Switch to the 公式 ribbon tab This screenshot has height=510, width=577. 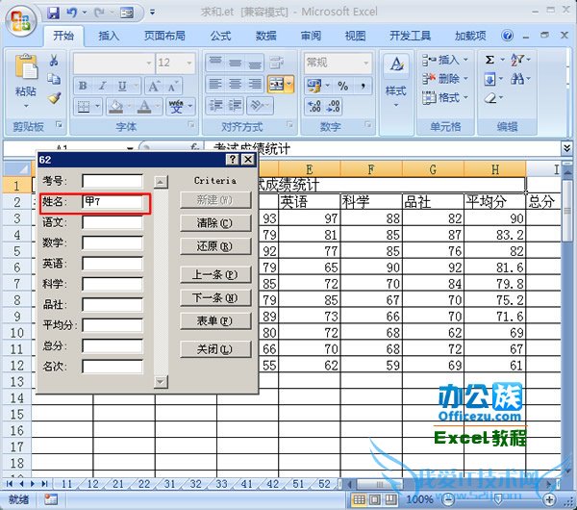click(220, 36)
